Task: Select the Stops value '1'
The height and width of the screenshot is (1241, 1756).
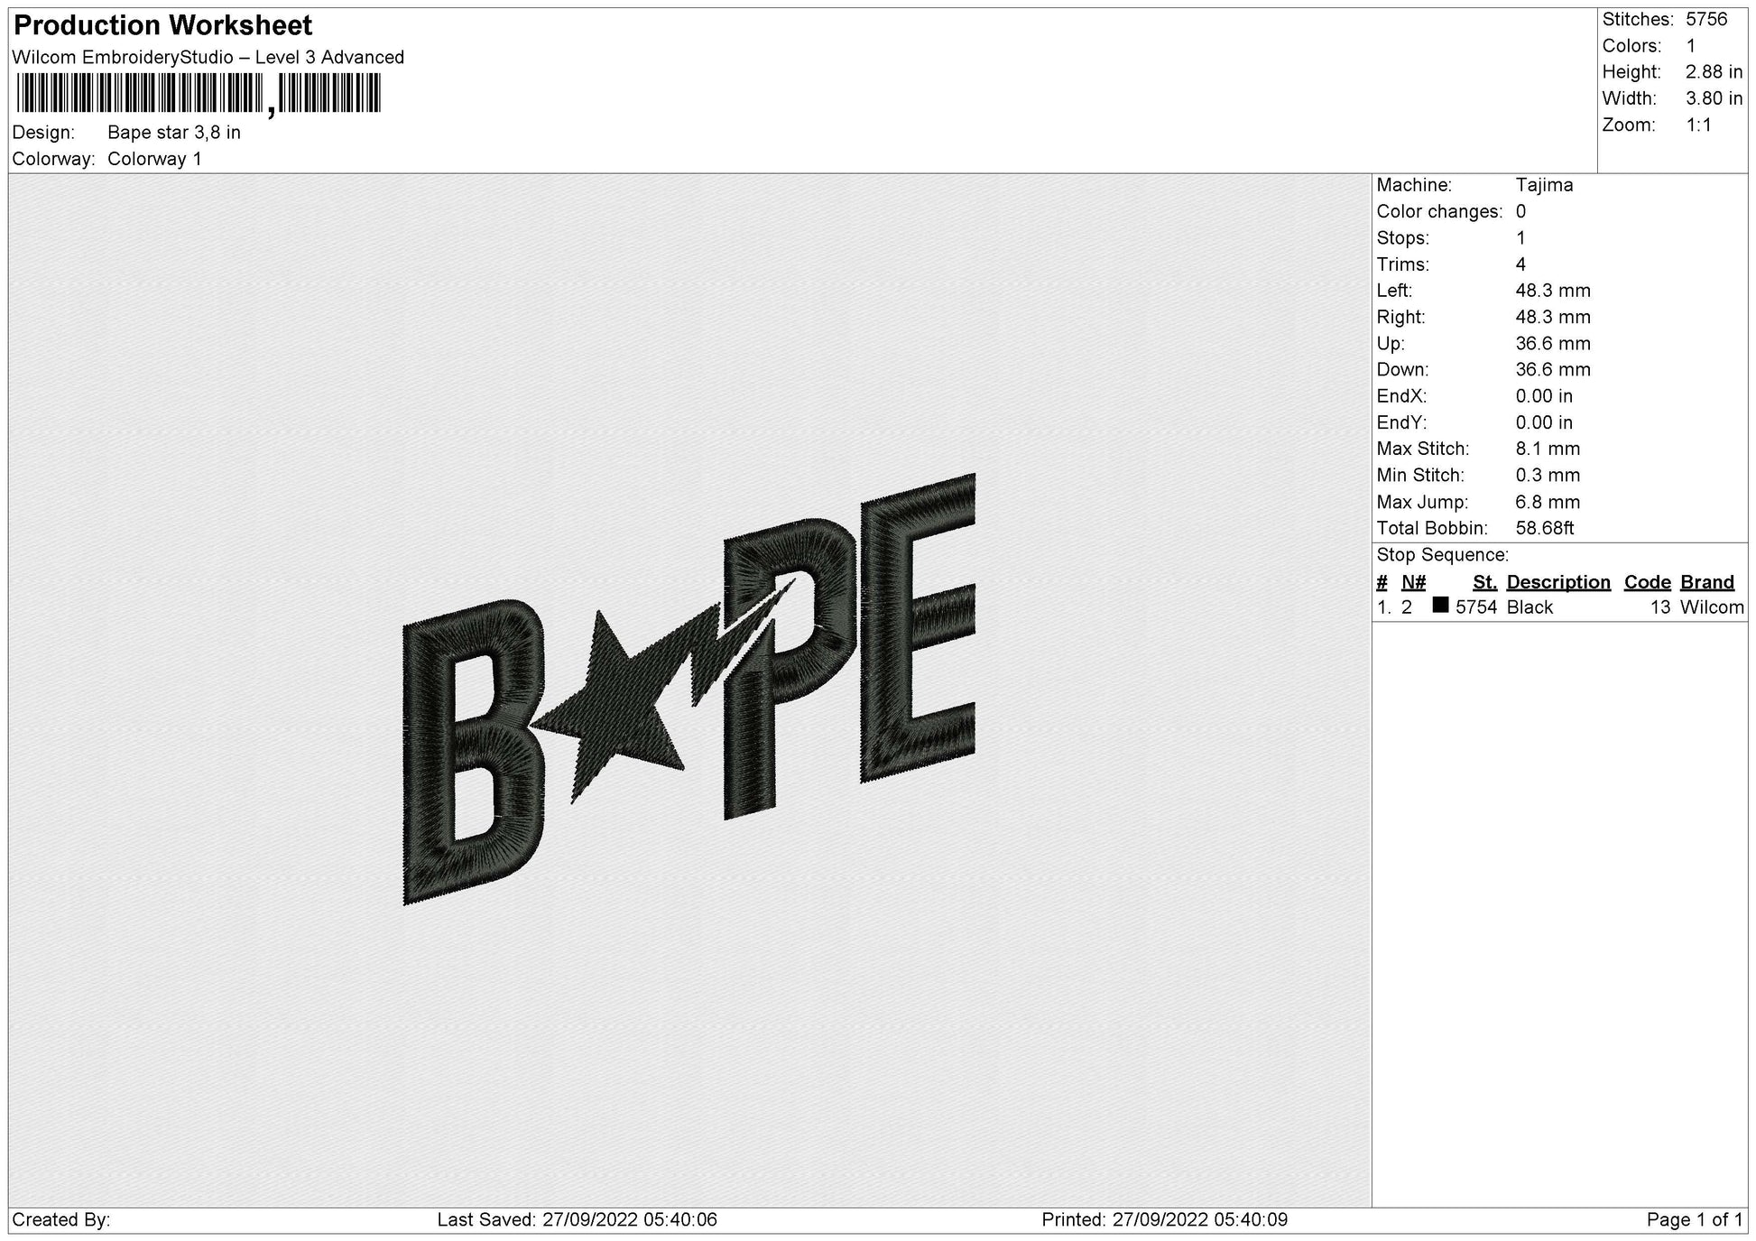Action: click(1521, 238)
